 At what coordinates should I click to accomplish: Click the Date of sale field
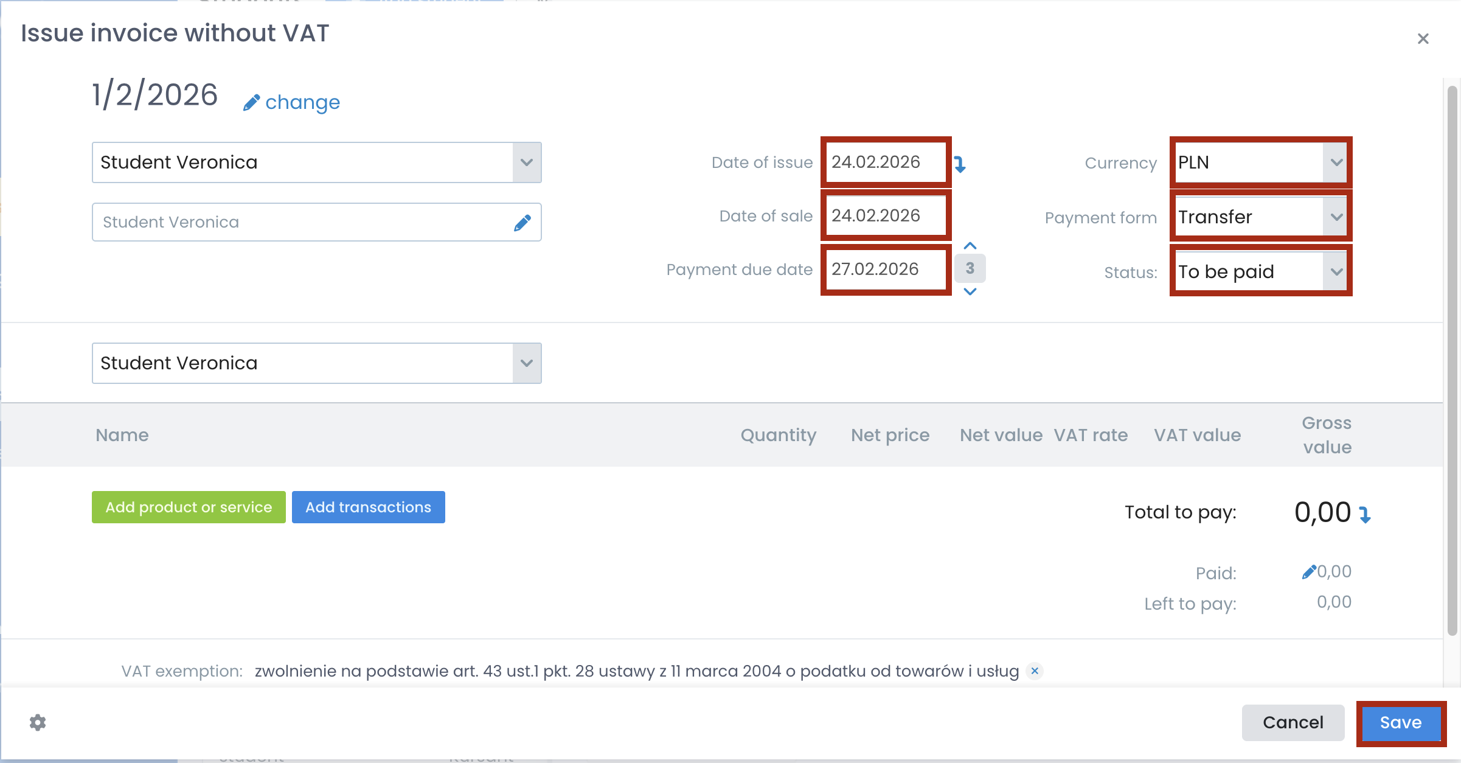[885, 215]
